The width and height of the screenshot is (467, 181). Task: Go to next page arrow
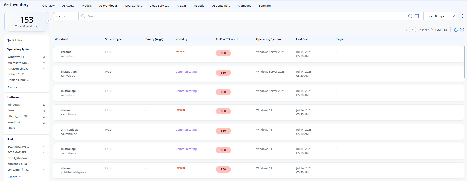click(x=432, y=30)
